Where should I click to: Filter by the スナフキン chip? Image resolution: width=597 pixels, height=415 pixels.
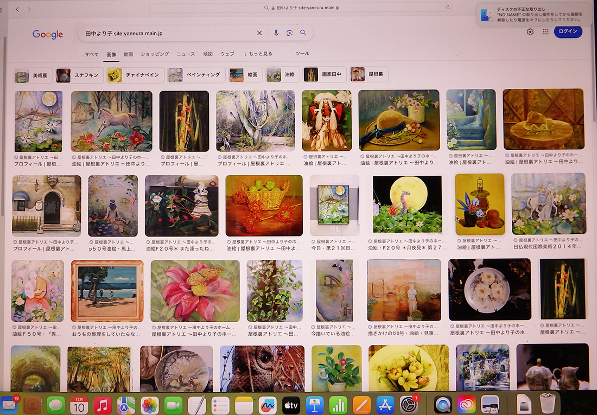[80, 75]
